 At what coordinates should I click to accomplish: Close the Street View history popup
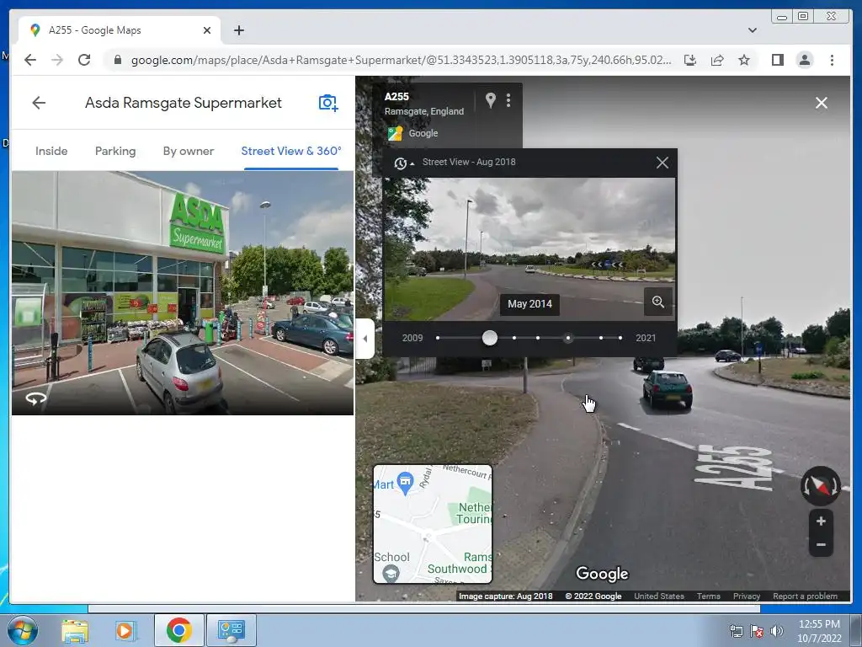pos(662,163)
